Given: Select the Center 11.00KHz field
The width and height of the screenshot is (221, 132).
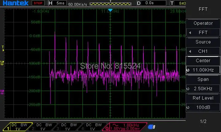Looking at the screenshot, I should tap(203, 70).
